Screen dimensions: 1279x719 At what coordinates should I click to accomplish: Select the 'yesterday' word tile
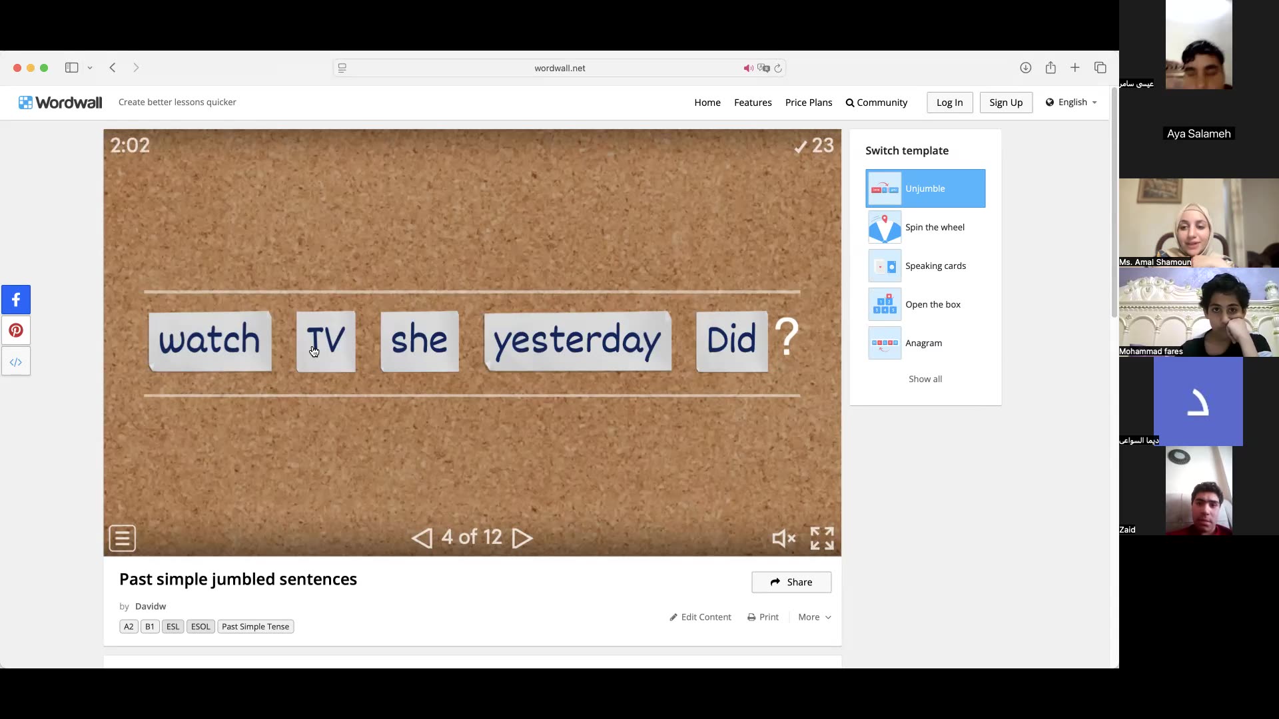coord(577,340)
